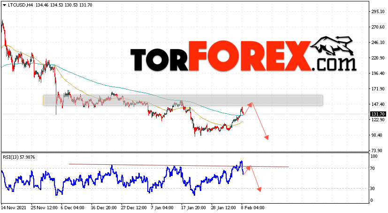388x213 pixels.
Task: Click the 28 Jan 12:00 date label
Action: coord(223,208)
